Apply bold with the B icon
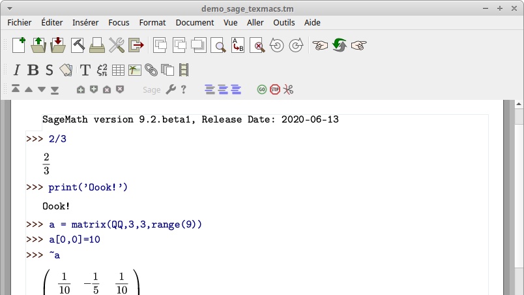This screenshot has width=524, height=295. click(x=33, y=70)
